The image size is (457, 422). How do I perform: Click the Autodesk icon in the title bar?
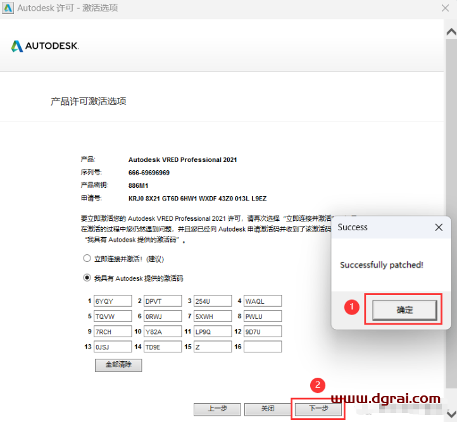(8, 8)
